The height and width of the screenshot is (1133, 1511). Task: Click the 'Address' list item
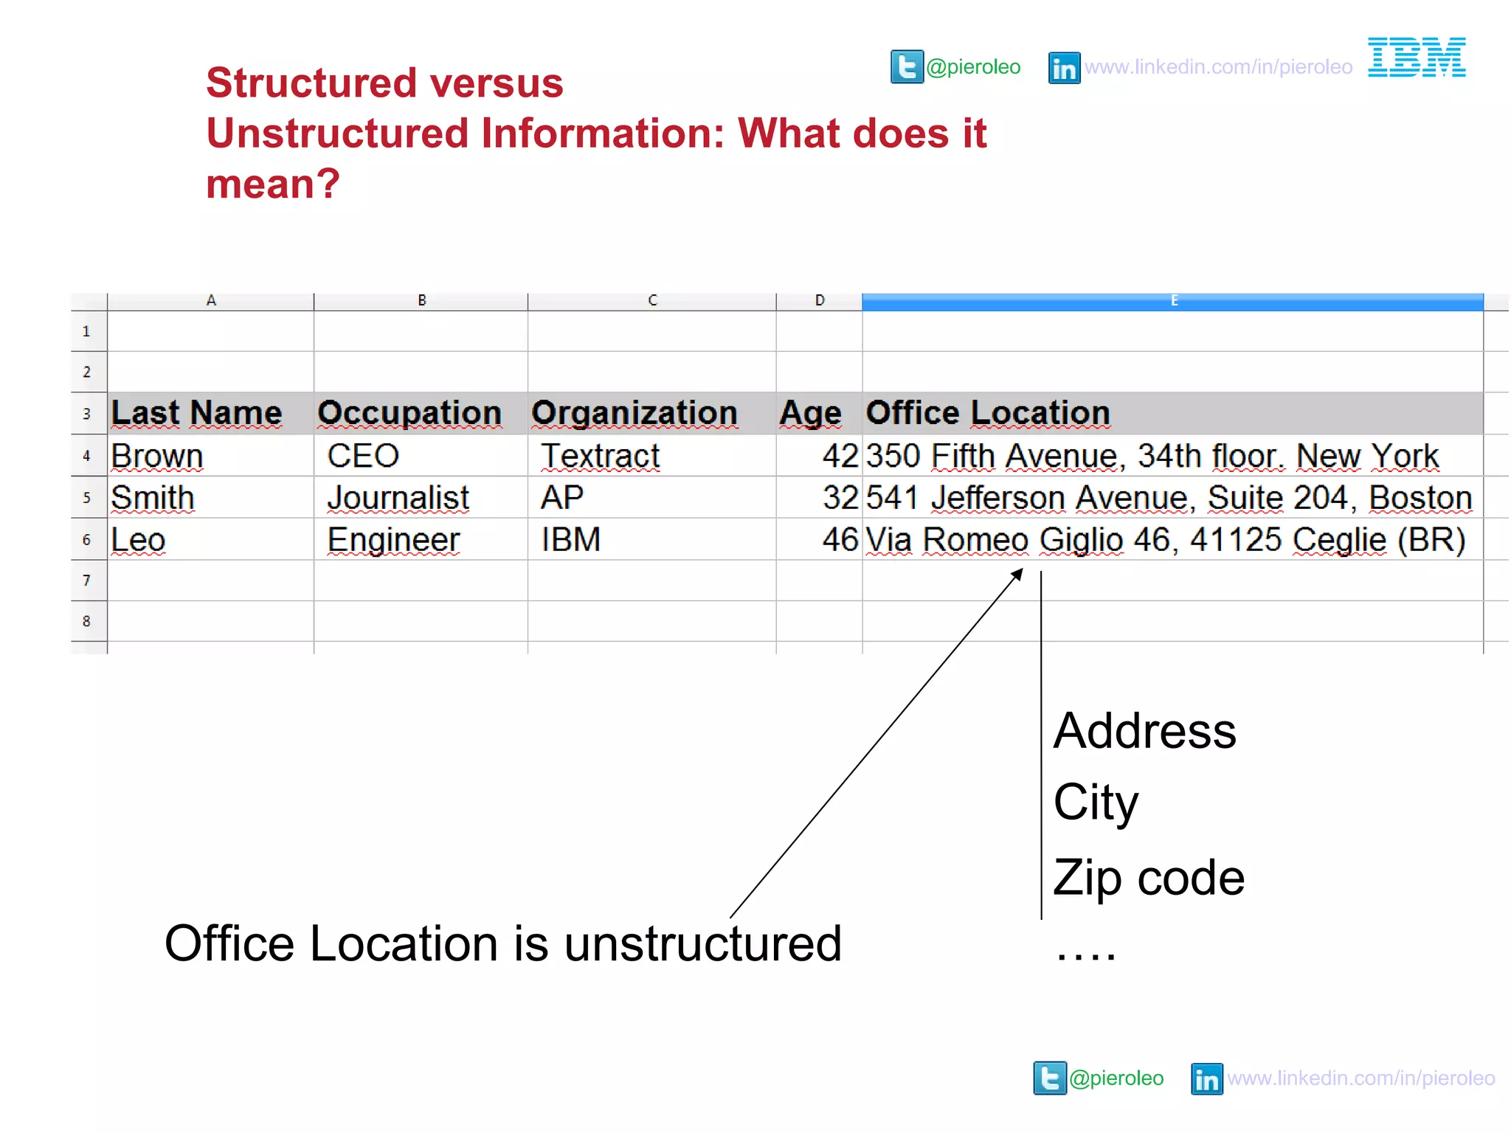point(1145,731)
